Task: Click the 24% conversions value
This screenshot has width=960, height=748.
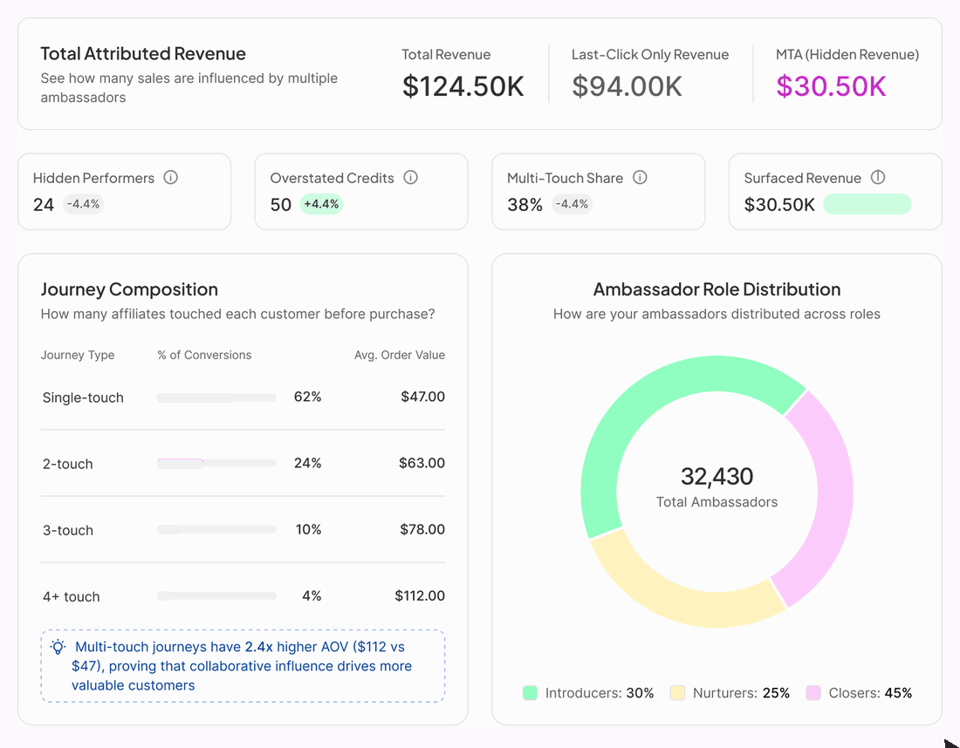Action: (307, 463)
